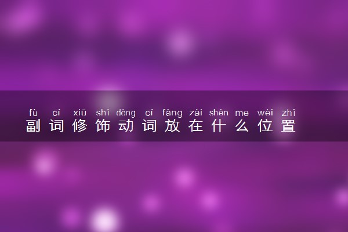Click the Chinese character 放
Viewport: 348px width, 232px height.
pyautogui.click(x=172, y=126)
